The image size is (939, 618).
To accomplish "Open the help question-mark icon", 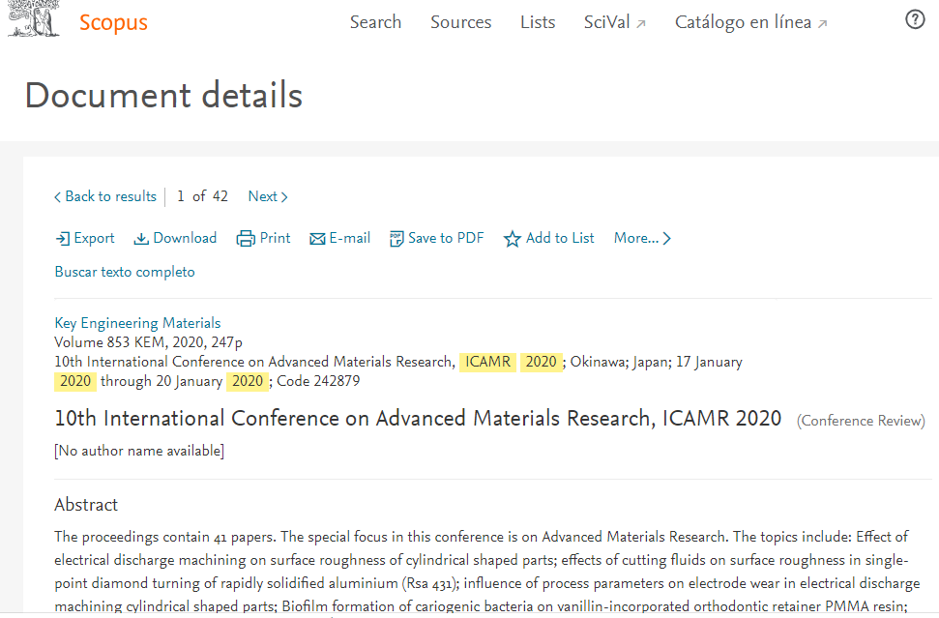I will pyautogui.click(x=914, y=18).
